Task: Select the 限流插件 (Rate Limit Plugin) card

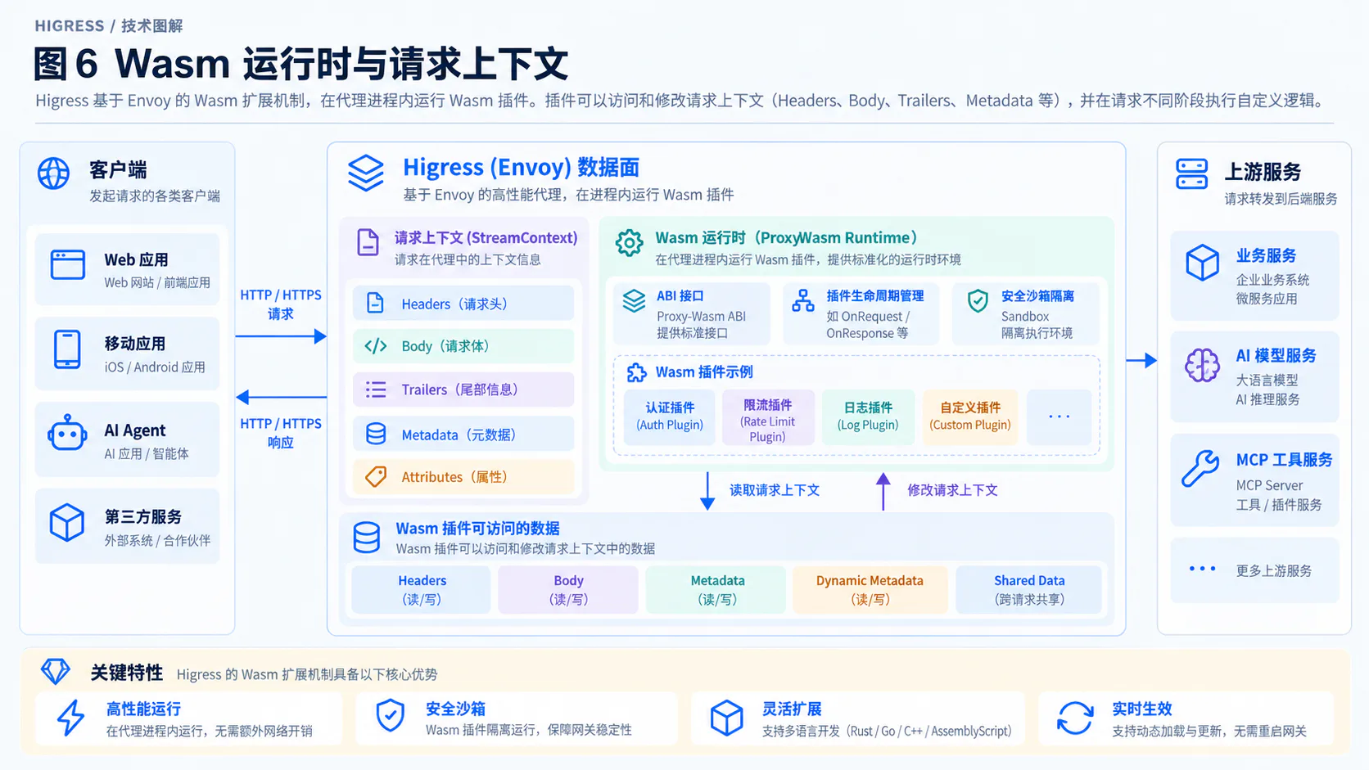Action: tap(768, 417)
